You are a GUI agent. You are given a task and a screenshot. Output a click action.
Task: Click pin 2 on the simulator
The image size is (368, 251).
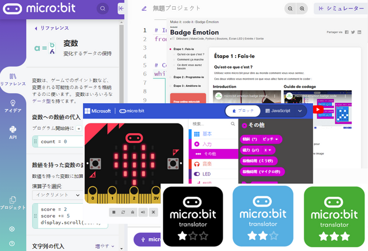[x=134, y=195]
